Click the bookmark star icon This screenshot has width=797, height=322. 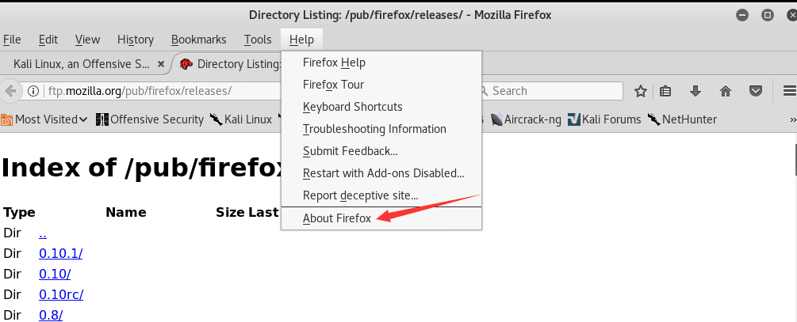click(x=641, y=91)
